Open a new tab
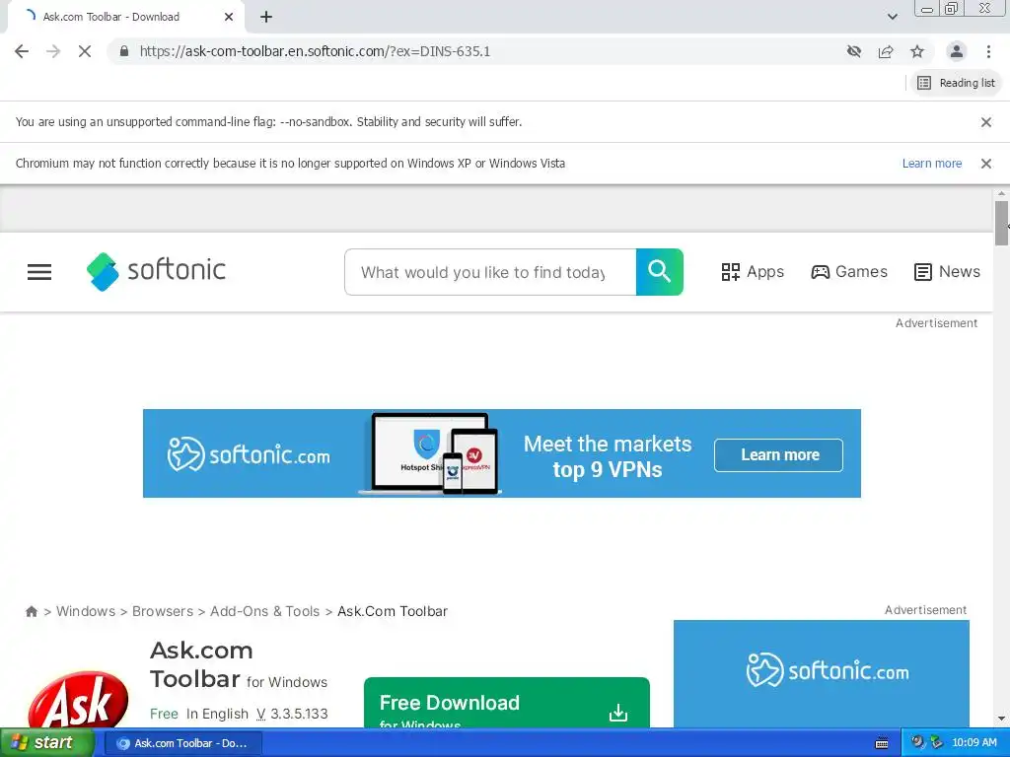The height and width of the screenshot is (757, 1010). tap(266, 18)
